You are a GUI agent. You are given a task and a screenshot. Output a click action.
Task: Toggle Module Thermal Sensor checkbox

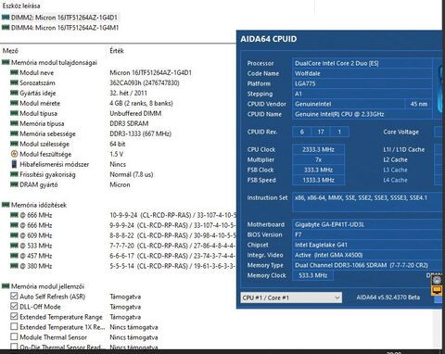pos(14,337)
